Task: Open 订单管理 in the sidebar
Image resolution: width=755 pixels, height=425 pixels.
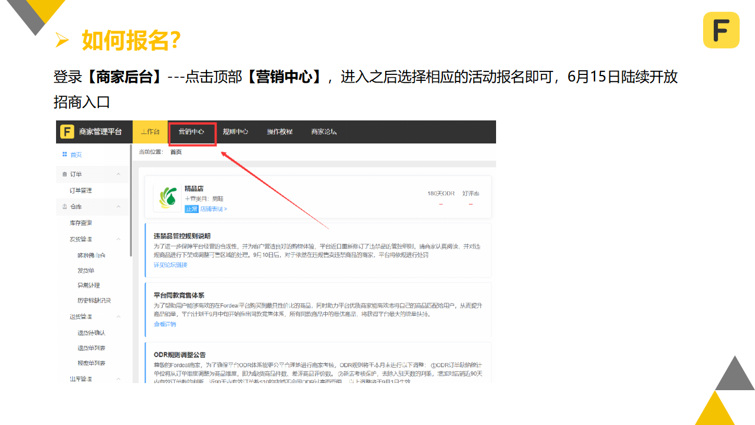Action: tap(81, 191)
